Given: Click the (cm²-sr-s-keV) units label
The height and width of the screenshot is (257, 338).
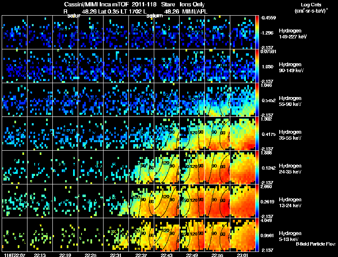Looking at the screenshot, I should (x=311, y=11).
